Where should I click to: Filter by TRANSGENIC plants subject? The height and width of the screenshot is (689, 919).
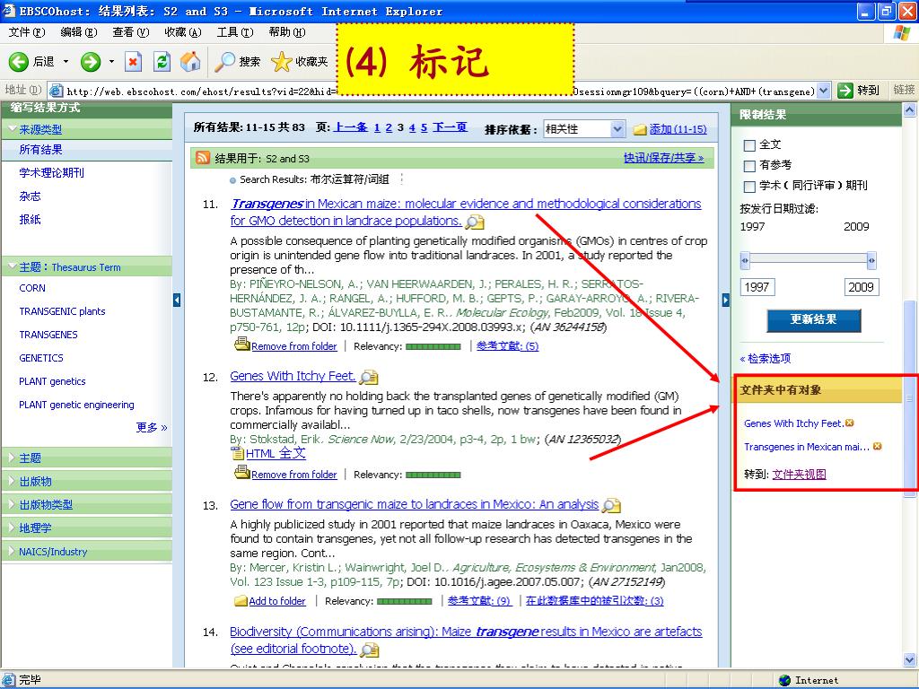pos(62,311)
